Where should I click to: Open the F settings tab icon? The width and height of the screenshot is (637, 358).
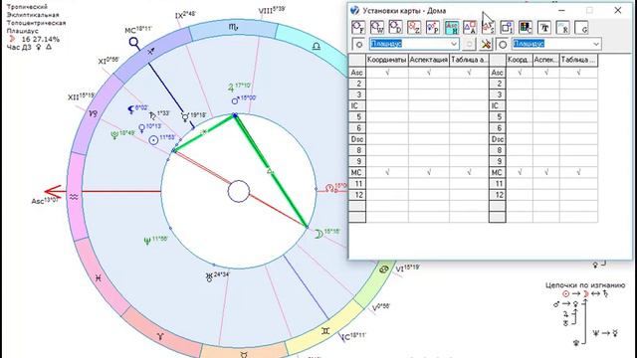tap(358, 27)
